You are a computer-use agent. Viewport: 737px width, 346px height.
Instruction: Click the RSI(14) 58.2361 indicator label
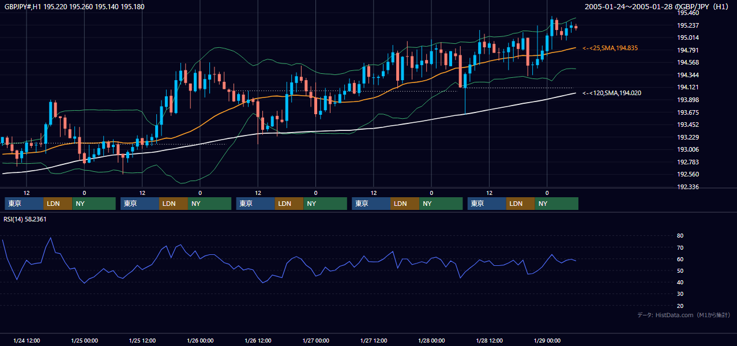tap(26, 219)
